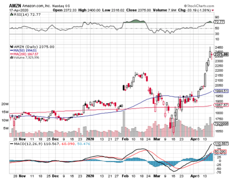Viewport: 230px width, 183px height.
Task: Click Apr on the MACD panel date axis
Action: 193,176
